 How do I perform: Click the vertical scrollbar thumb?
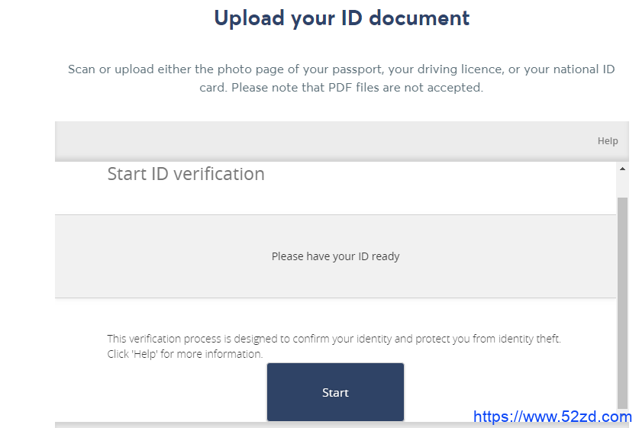pyautogui.click(x=622, y=303)
